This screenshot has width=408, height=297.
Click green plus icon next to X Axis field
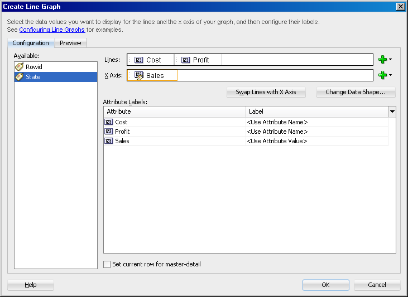tap(382, 75)
